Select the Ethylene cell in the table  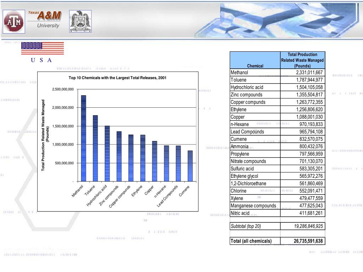pyautogui.click(x=255, y=110)
